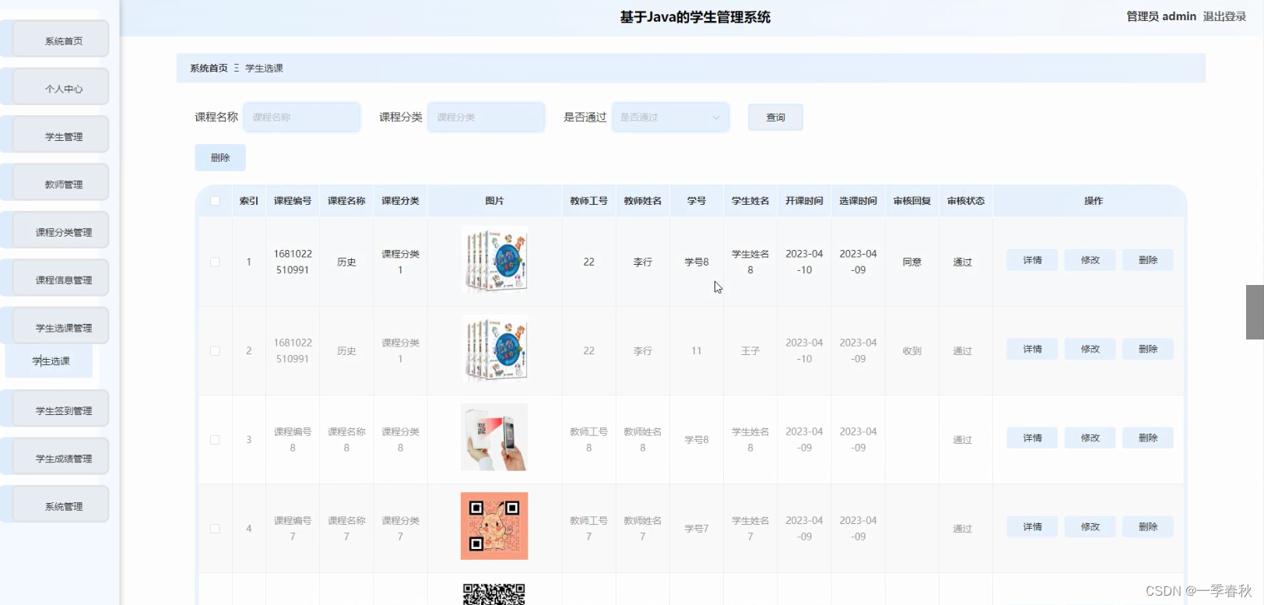Click 修改 for row 3 (课程编号8)
The height and width of the screenshot is (605, 1264).
1090,438
